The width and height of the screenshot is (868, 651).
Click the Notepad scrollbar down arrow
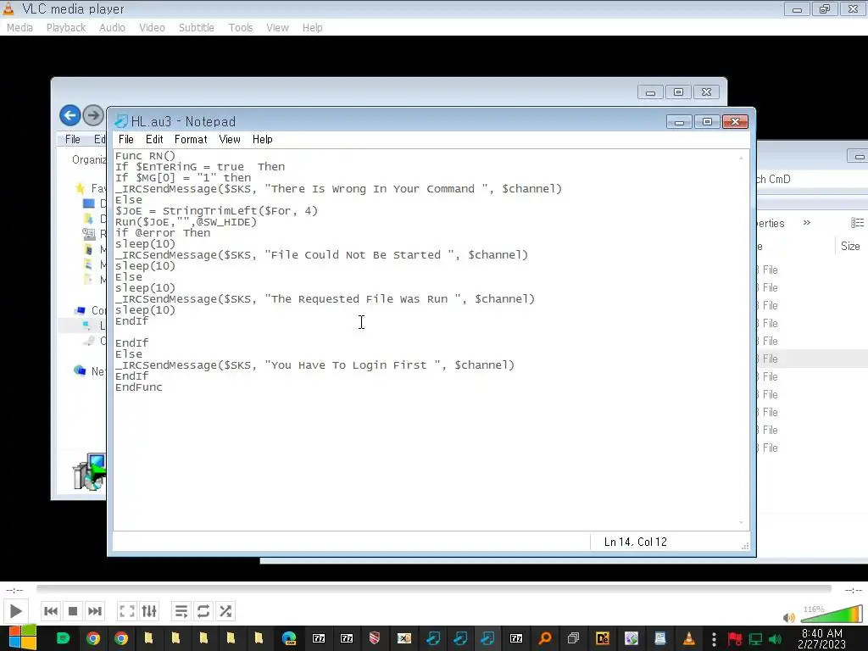(x=741, y=522)
